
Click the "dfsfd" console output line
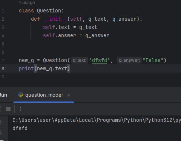(x=20, y=129)
